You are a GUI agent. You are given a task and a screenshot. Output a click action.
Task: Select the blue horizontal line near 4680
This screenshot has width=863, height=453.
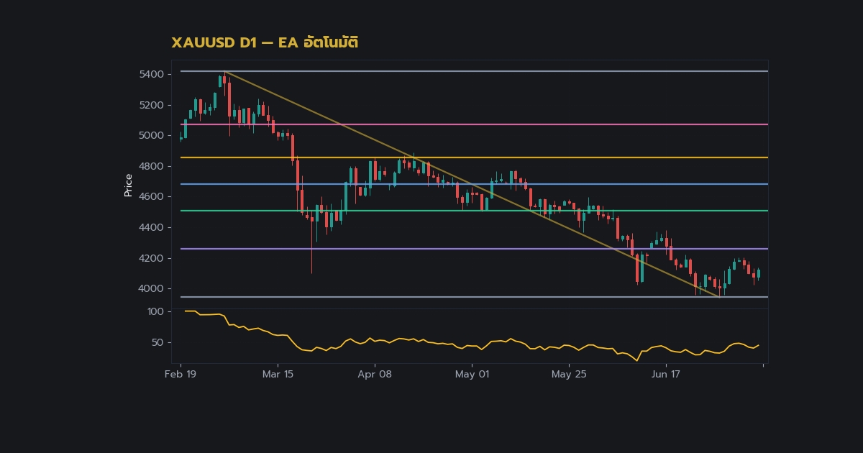coord(475,184)
